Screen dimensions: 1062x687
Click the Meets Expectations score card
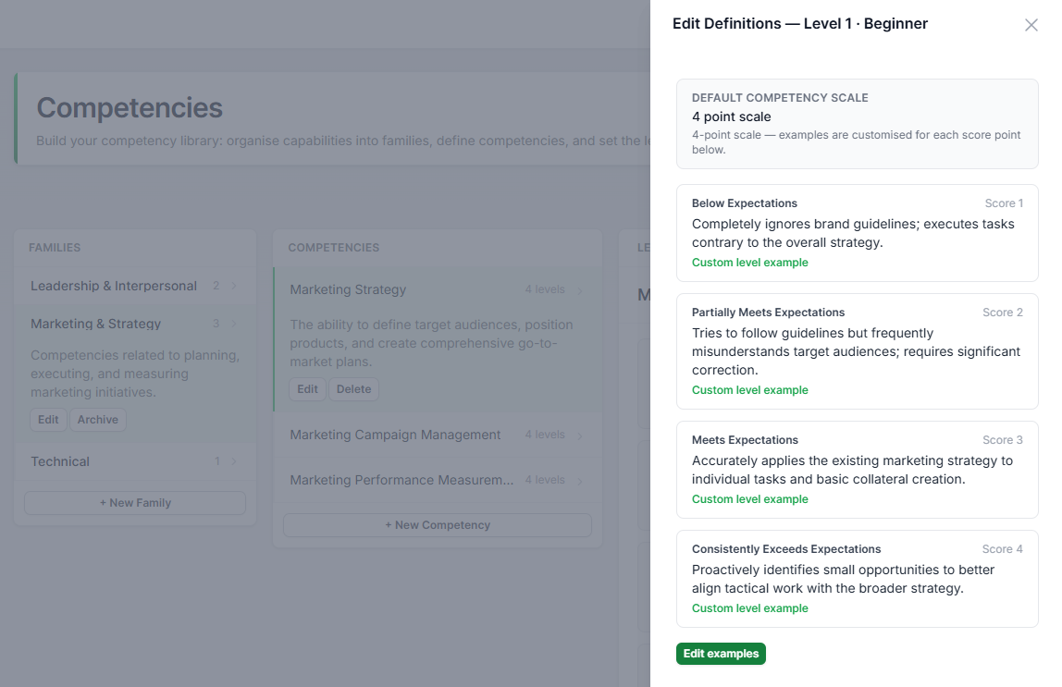[857, 470]
